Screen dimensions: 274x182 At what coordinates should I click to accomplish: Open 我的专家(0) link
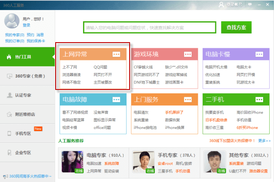(x=15, y=35)
